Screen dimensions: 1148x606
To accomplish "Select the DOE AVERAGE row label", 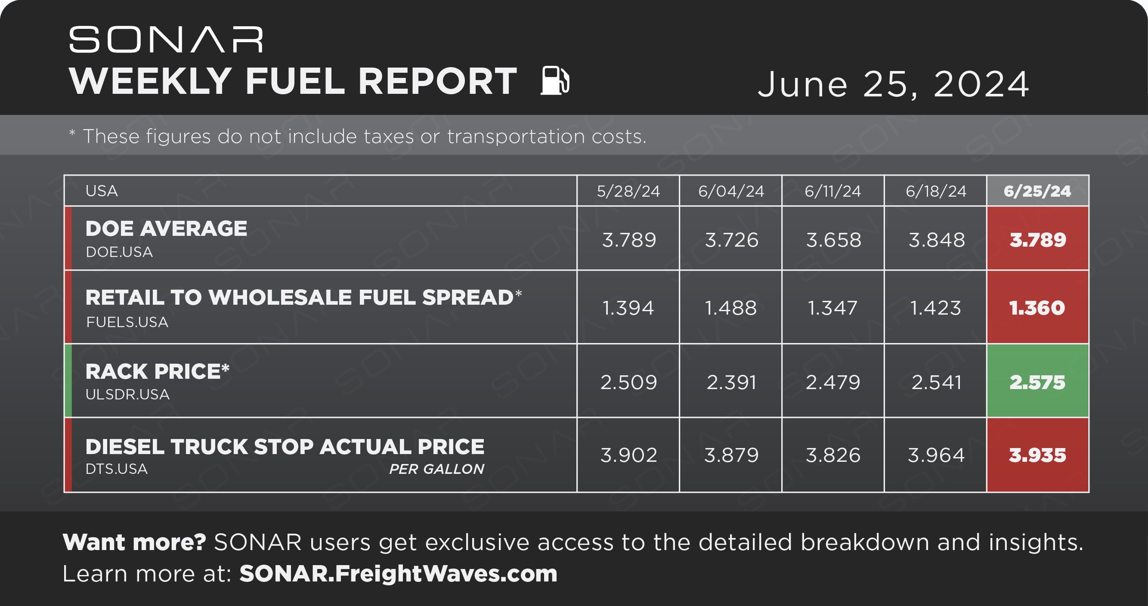I will tap(166, 229).
